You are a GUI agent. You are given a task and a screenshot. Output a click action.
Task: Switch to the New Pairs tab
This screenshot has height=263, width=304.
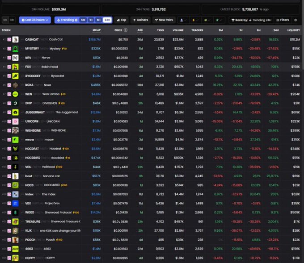click(164, 20)
